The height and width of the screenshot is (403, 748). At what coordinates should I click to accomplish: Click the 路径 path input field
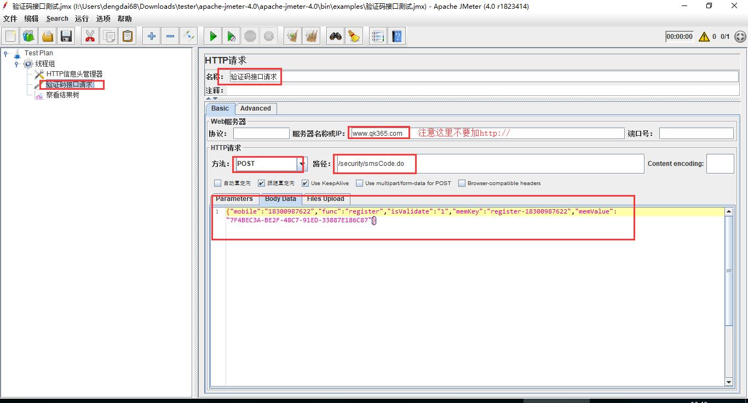pos(490,164)
